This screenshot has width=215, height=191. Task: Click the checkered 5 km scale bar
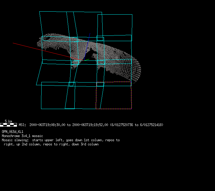click(9, 125)
